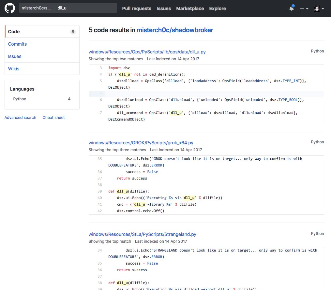
Task: Click the misterch0c/s... repository scope badge
Action: [37, 8]
